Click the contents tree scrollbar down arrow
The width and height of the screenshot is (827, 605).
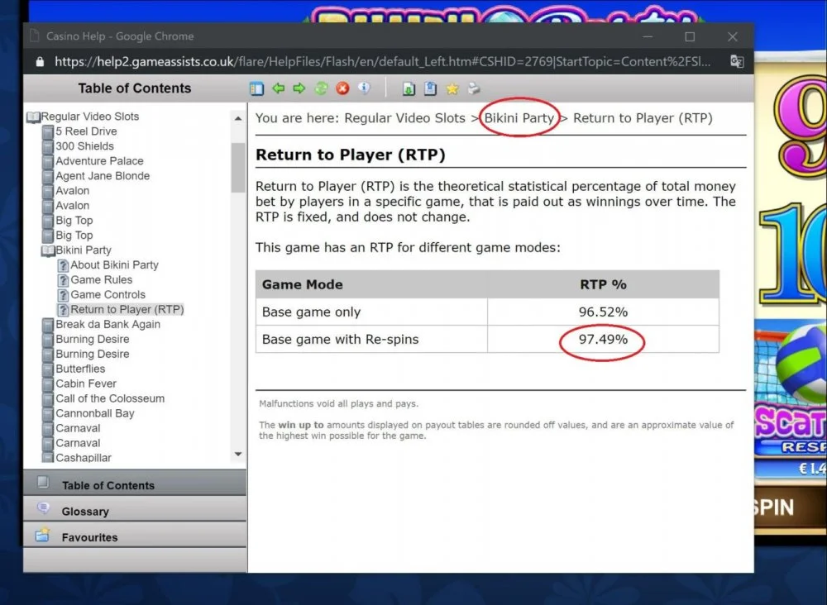238,454
